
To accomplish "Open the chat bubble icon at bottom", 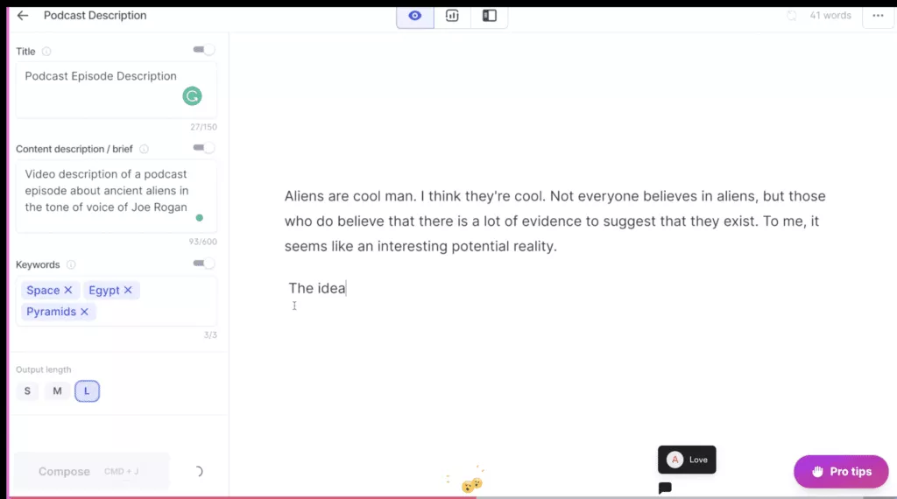I will click(665, 488).
